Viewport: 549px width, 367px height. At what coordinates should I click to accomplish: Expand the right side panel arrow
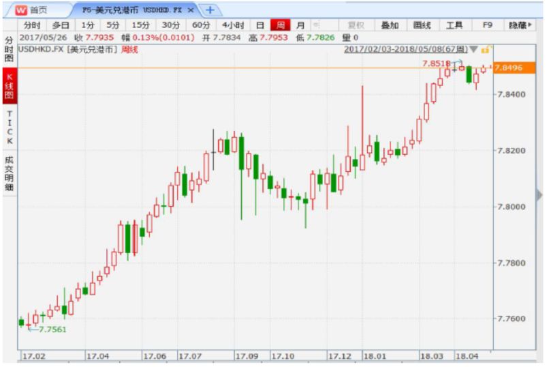pos(539,195)
